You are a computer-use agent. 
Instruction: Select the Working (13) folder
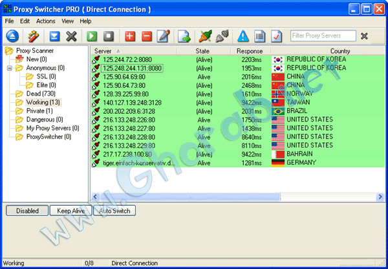pyautogui.click(x=43, y=102)
